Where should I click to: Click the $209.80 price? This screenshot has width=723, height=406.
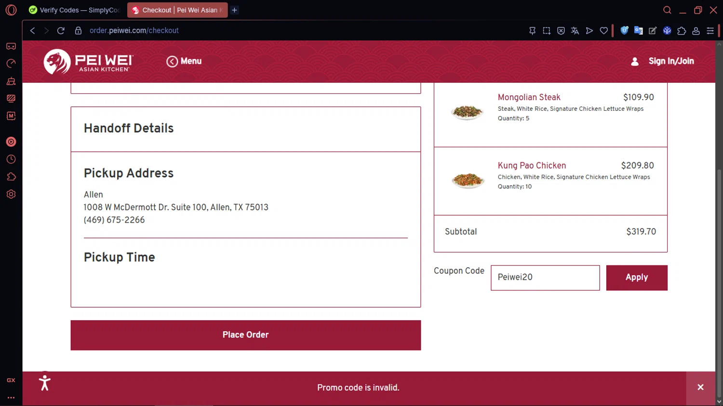tap(637, 165)
